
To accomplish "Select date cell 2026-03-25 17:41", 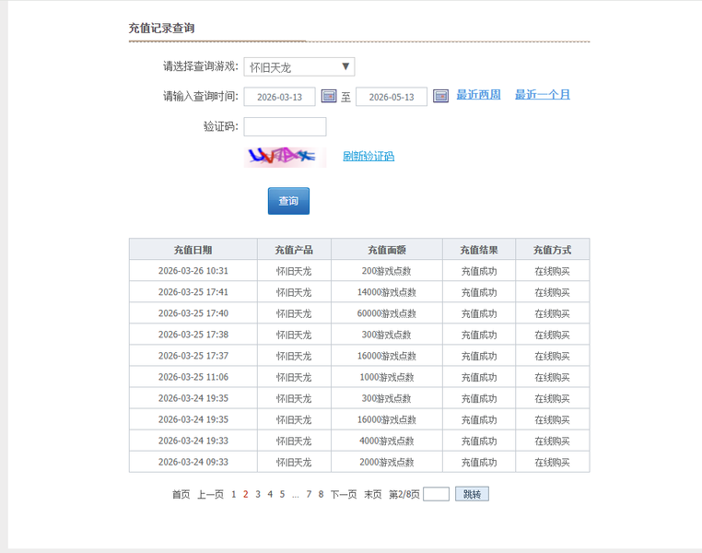I will tap(193, 292).
